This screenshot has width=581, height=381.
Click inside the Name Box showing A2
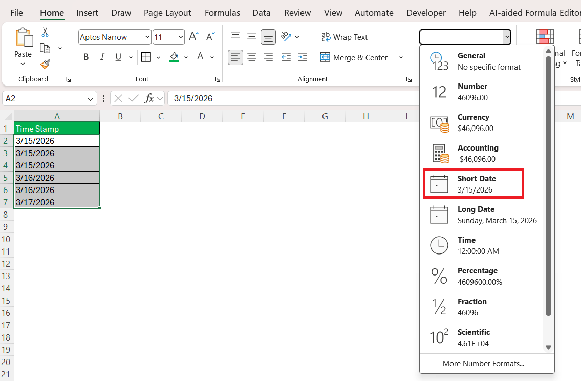(44, 98)
